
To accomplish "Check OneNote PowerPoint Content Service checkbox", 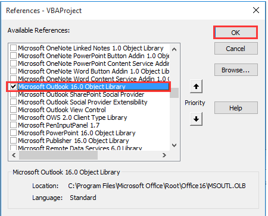I will pyautogui.click(x=13, y=63).
